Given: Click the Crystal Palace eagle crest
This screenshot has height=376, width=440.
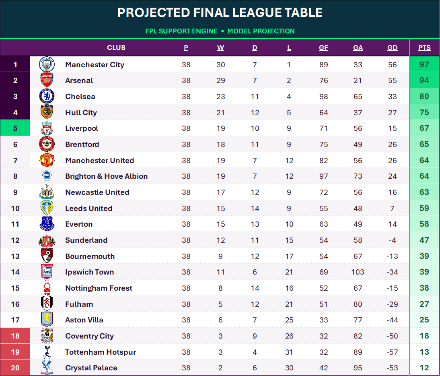Looking at the screenshot, I should click(47, 368).
